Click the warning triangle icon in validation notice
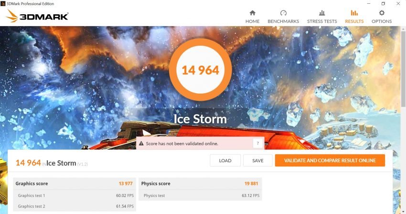406x214 pixels. pyautogui.click(x=141, y=144)
